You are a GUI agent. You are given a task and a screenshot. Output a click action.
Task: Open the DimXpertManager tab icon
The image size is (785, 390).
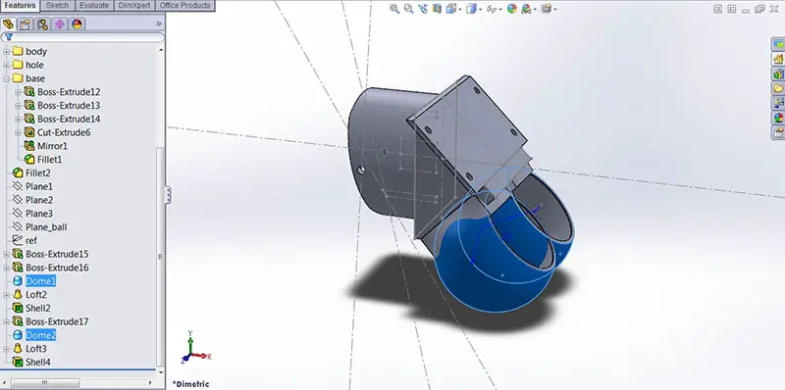point(60,24)
